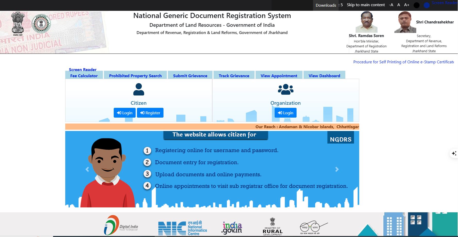
Task: Open the Ministry of Rural Development logo
Action: click(272, 227)
